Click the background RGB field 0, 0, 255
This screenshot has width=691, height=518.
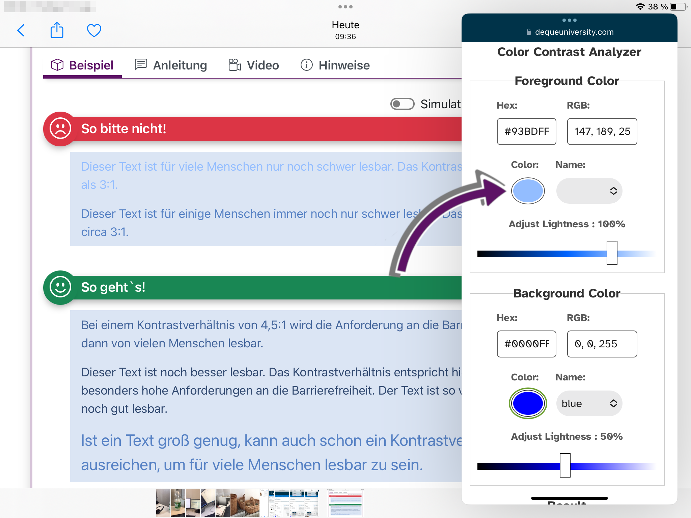click(x=602, y=344)
